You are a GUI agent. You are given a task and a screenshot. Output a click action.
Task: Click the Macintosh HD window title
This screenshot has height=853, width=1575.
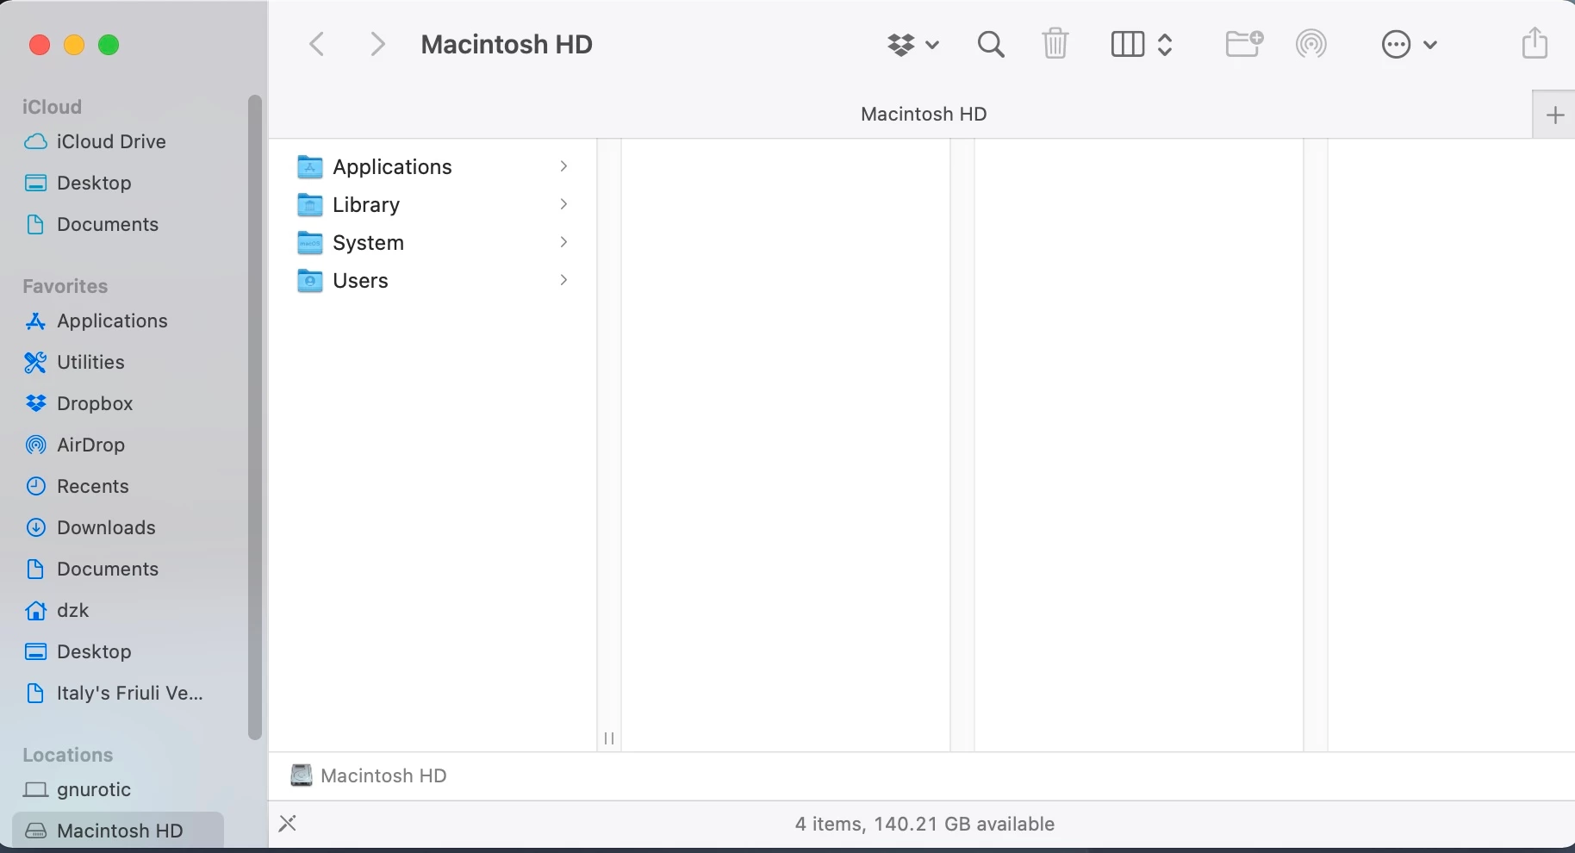point(507,44)
